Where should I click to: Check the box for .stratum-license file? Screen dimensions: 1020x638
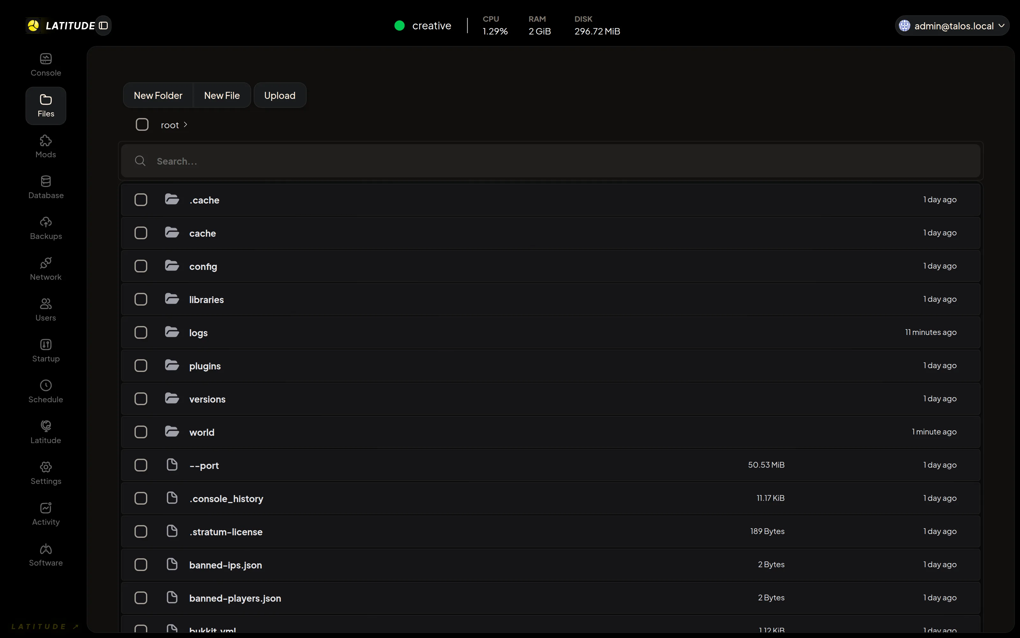tap(141, 531)
